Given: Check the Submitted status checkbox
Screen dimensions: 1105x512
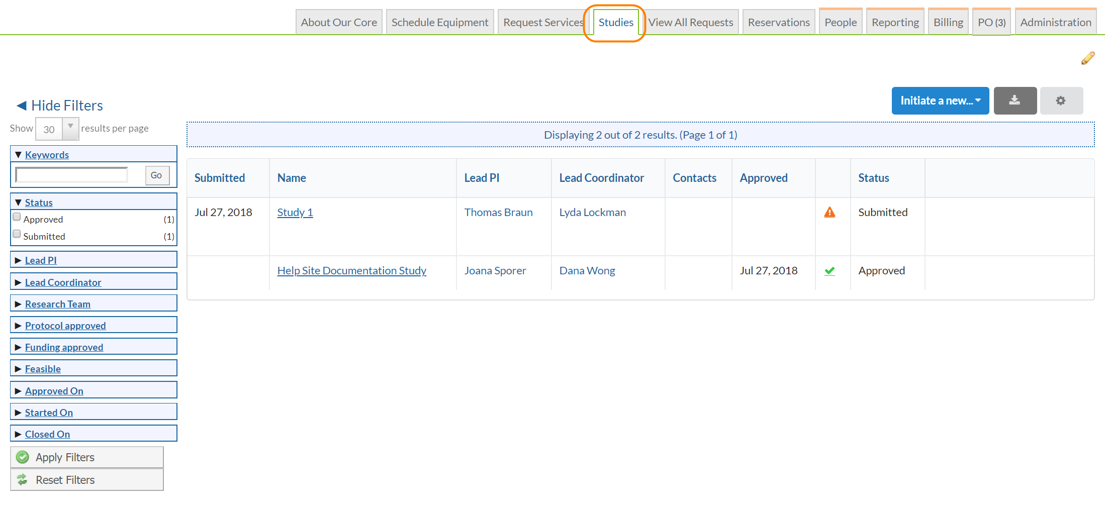Looking at the screenshot, I should click(x=17, y=234).
